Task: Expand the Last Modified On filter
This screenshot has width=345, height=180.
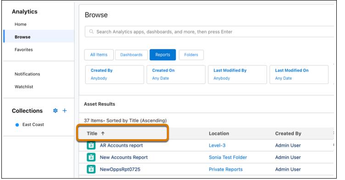Action: pyautogui.click(x=299, y=74)
